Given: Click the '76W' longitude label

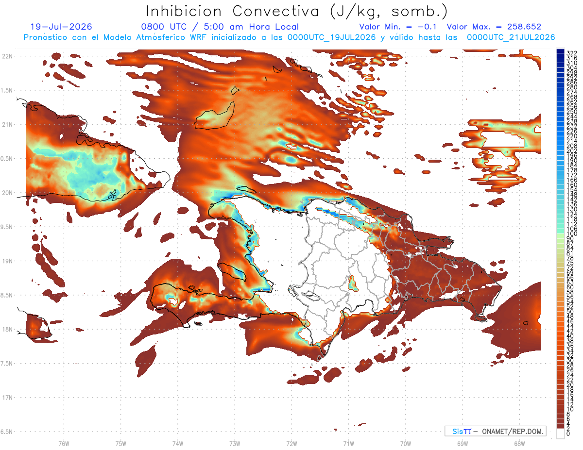Looking at the screenshot, I should pos(64,443).
